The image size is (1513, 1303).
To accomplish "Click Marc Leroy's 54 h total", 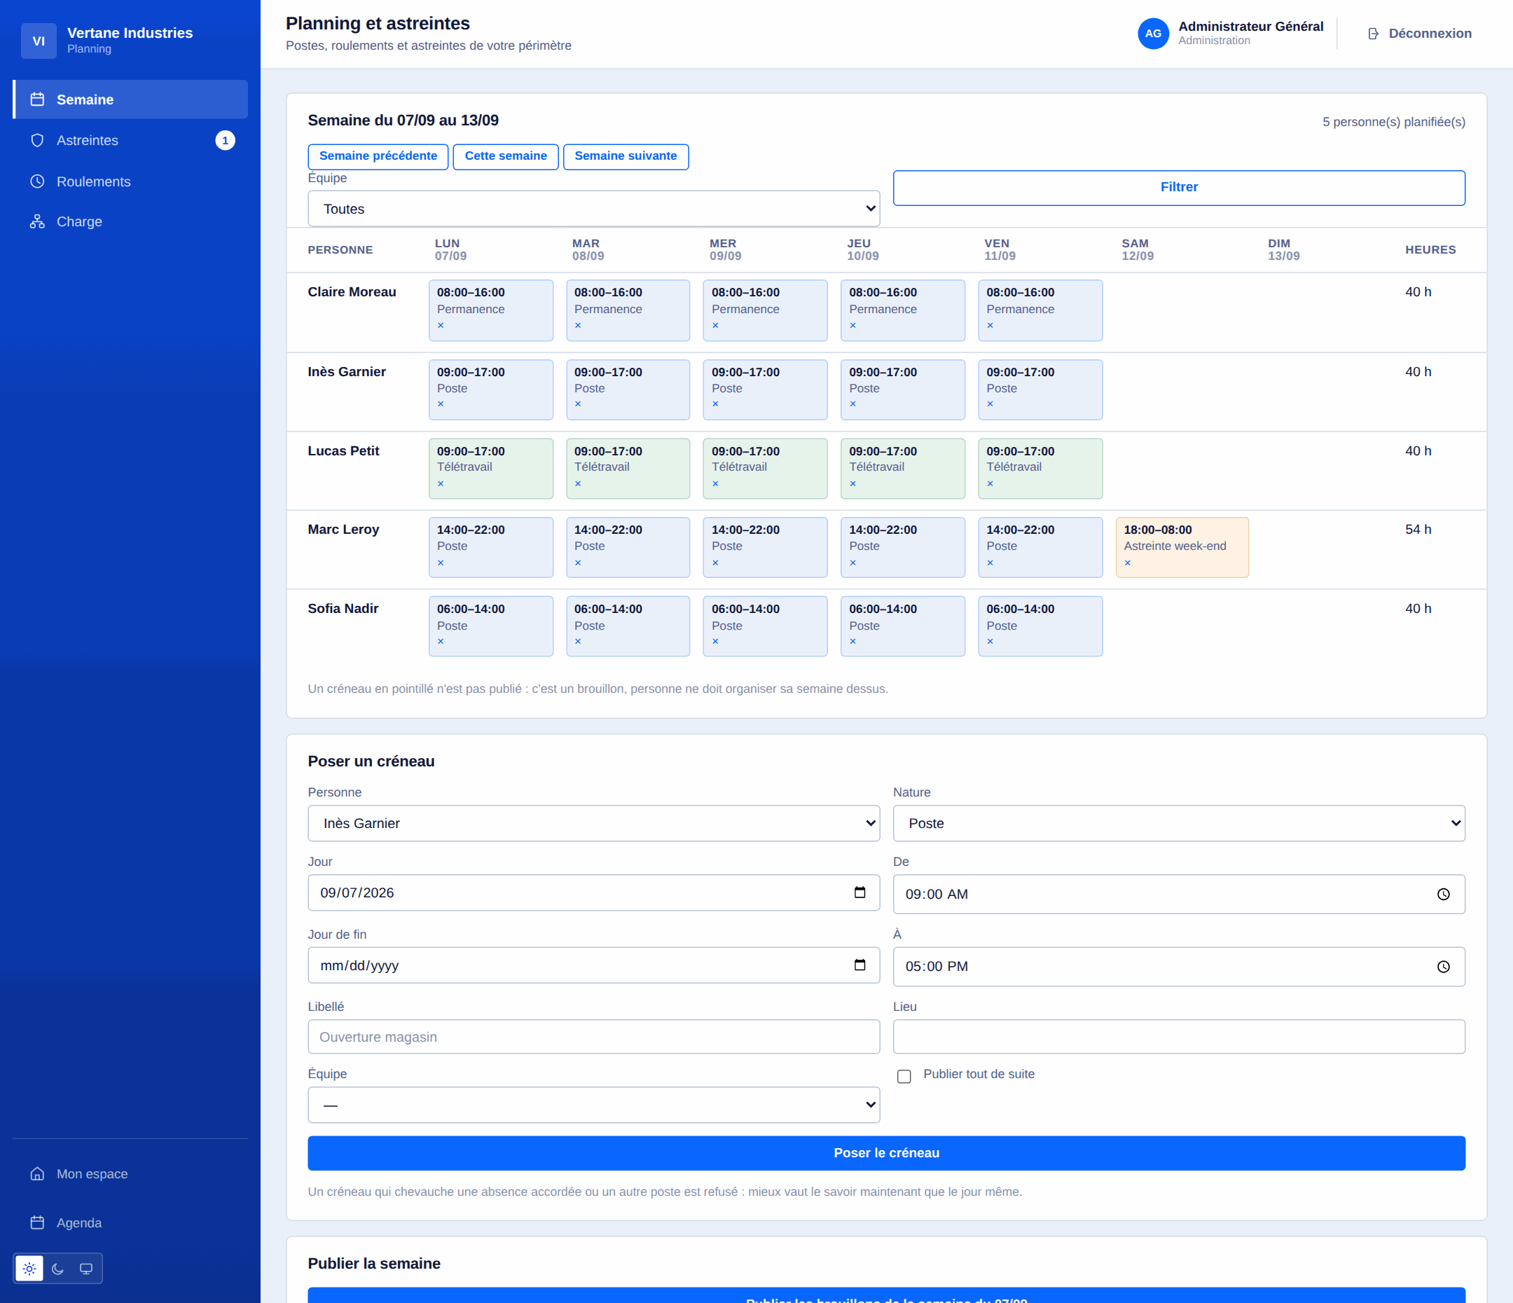I will (x=1418, y=530).
